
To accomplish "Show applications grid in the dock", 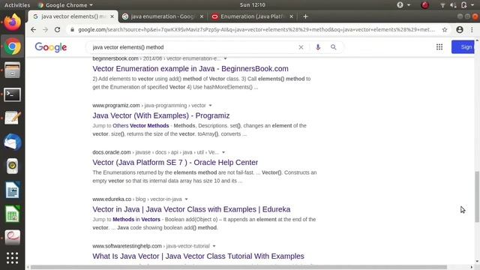I will pyautogui.click(x=12, y=258).
